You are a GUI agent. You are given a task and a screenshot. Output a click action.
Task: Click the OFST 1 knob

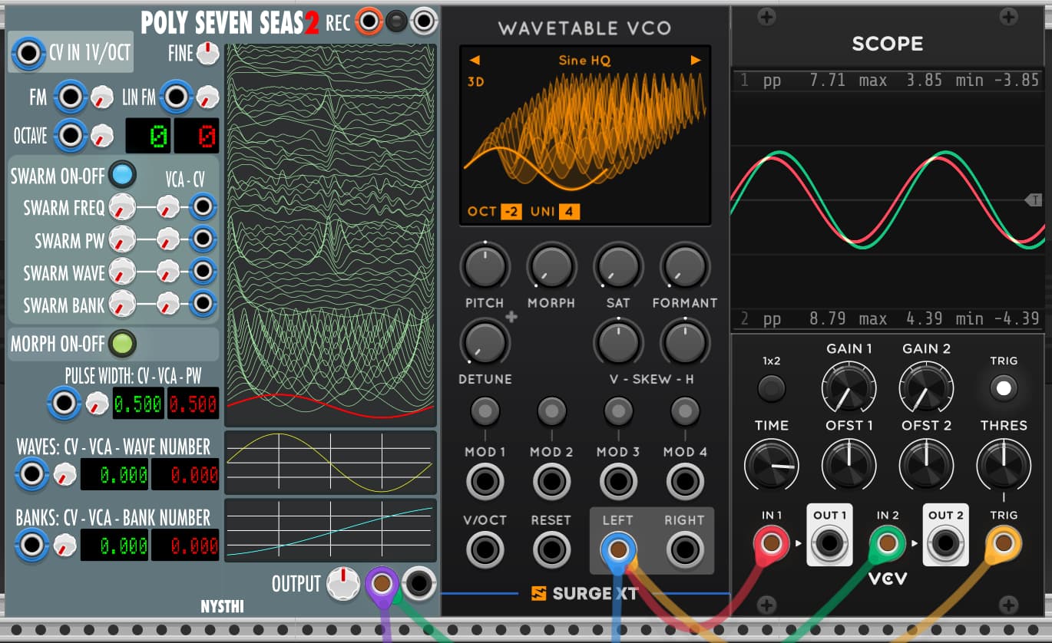(849, 465)
